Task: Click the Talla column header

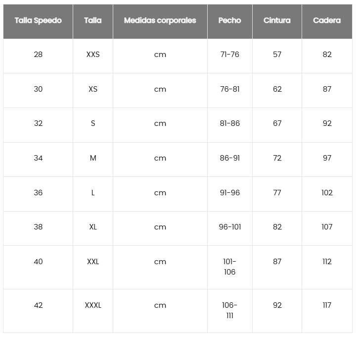Action: (x=93, y=21)
